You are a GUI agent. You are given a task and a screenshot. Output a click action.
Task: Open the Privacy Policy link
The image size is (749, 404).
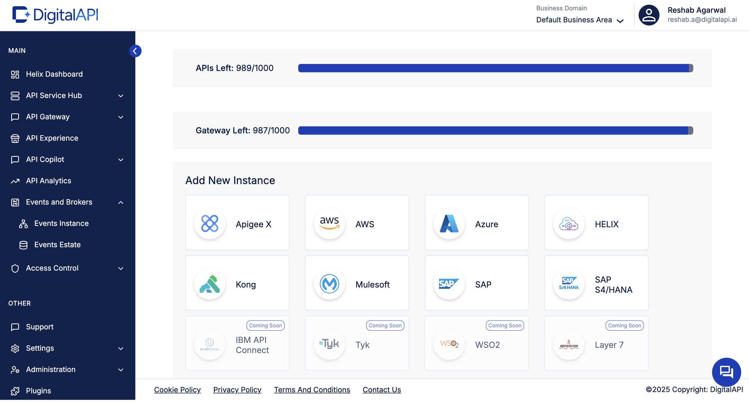pyautogui.click(x=237, y=390)
